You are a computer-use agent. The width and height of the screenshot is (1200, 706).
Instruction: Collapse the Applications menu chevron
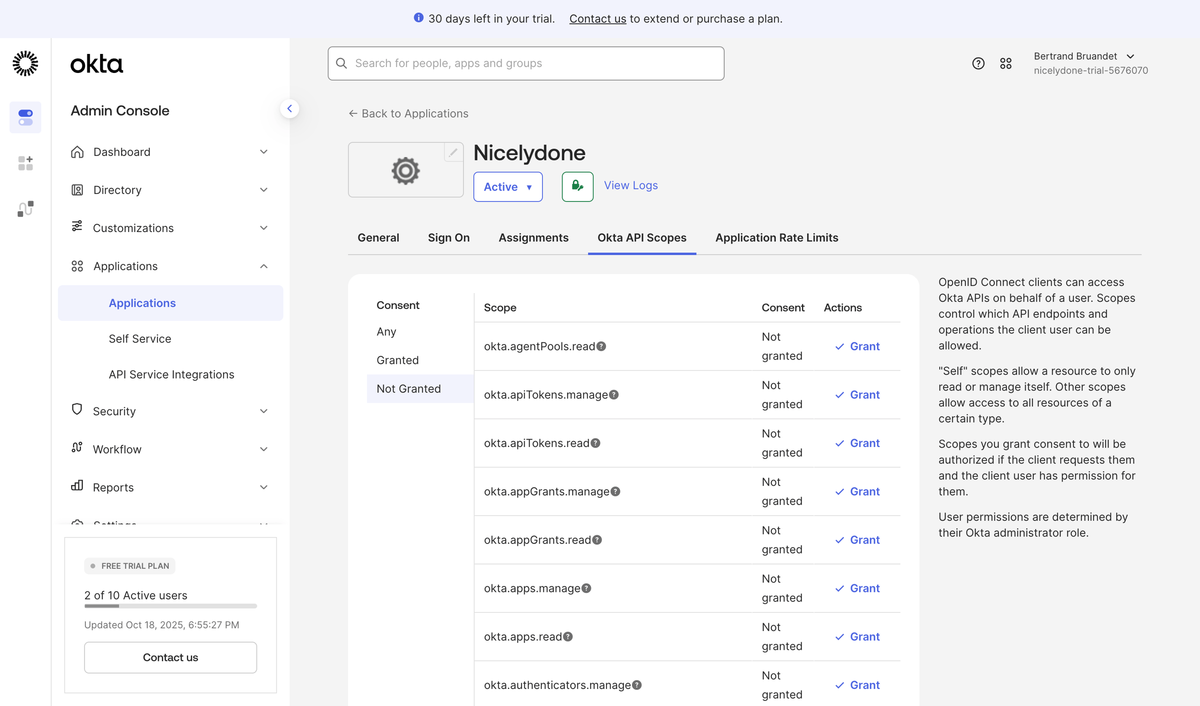[263, 266]
